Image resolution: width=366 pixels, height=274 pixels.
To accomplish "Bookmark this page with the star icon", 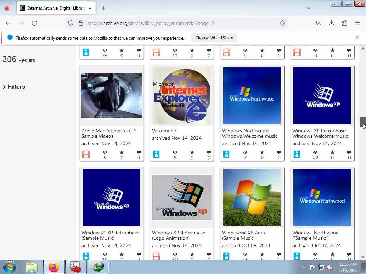I will click(282, 23).
